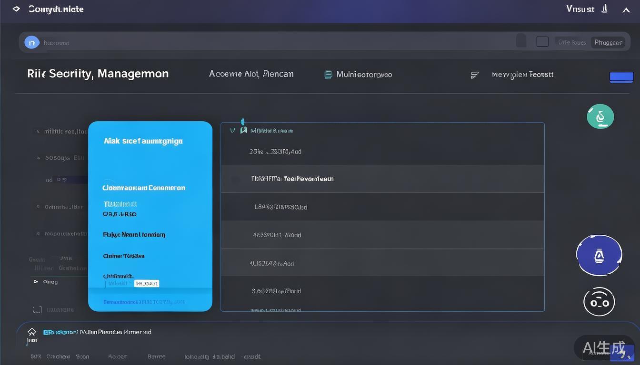Click the green circular icon on the right
The image size is (640, 365).
coord(600,116)
